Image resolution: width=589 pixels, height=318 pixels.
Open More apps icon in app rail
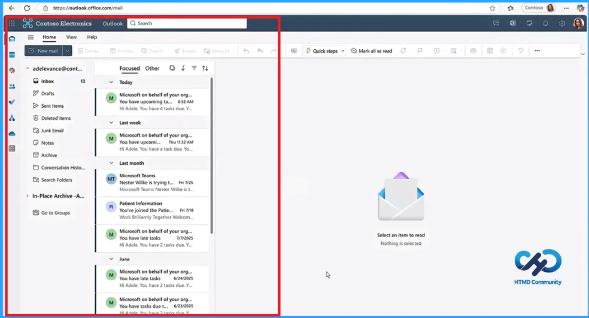(x=12, y=149)
